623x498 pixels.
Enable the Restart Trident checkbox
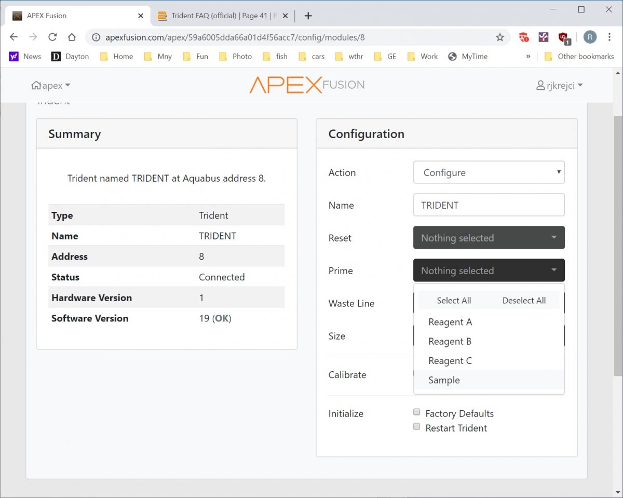coord(416,427)
